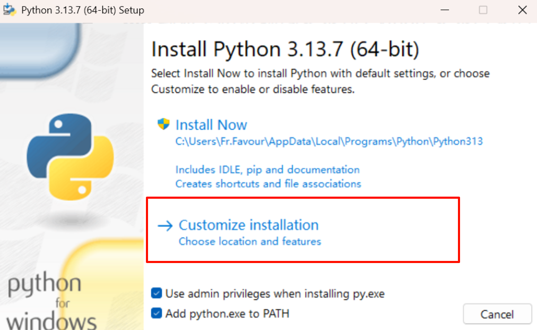Toggle 'Add python.exe to PATH'
This screenshot has width=537, height=330.
pyautogui.click(x=157, y=314)
